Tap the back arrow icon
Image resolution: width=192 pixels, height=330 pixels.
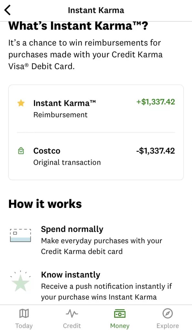(8, 10)
